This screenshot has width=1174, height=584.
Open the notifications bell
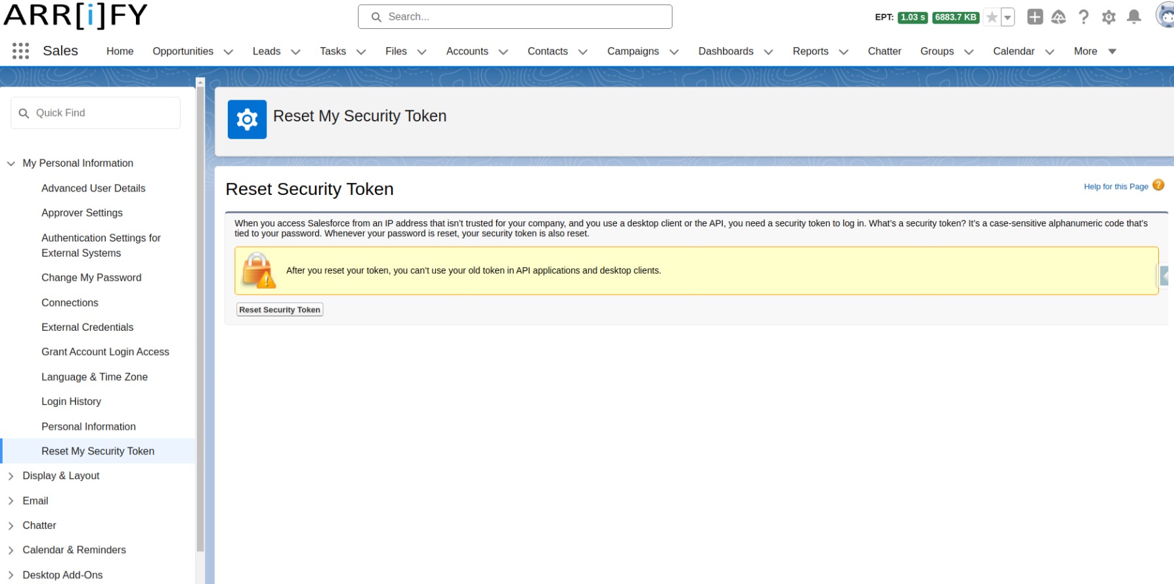tap(1134, 17)
